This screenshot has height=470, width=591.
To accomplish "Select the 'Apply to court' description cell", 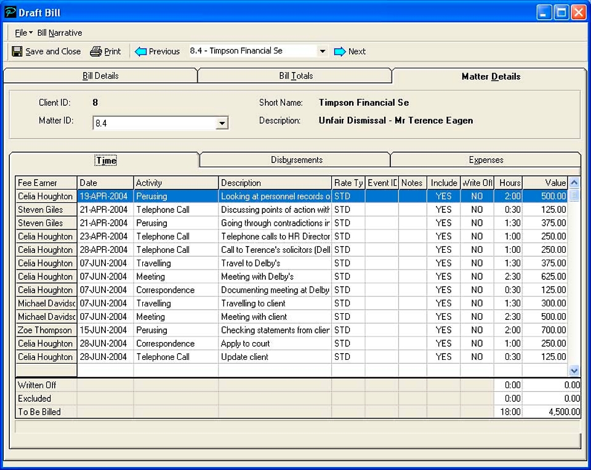I will pos(275,343).
